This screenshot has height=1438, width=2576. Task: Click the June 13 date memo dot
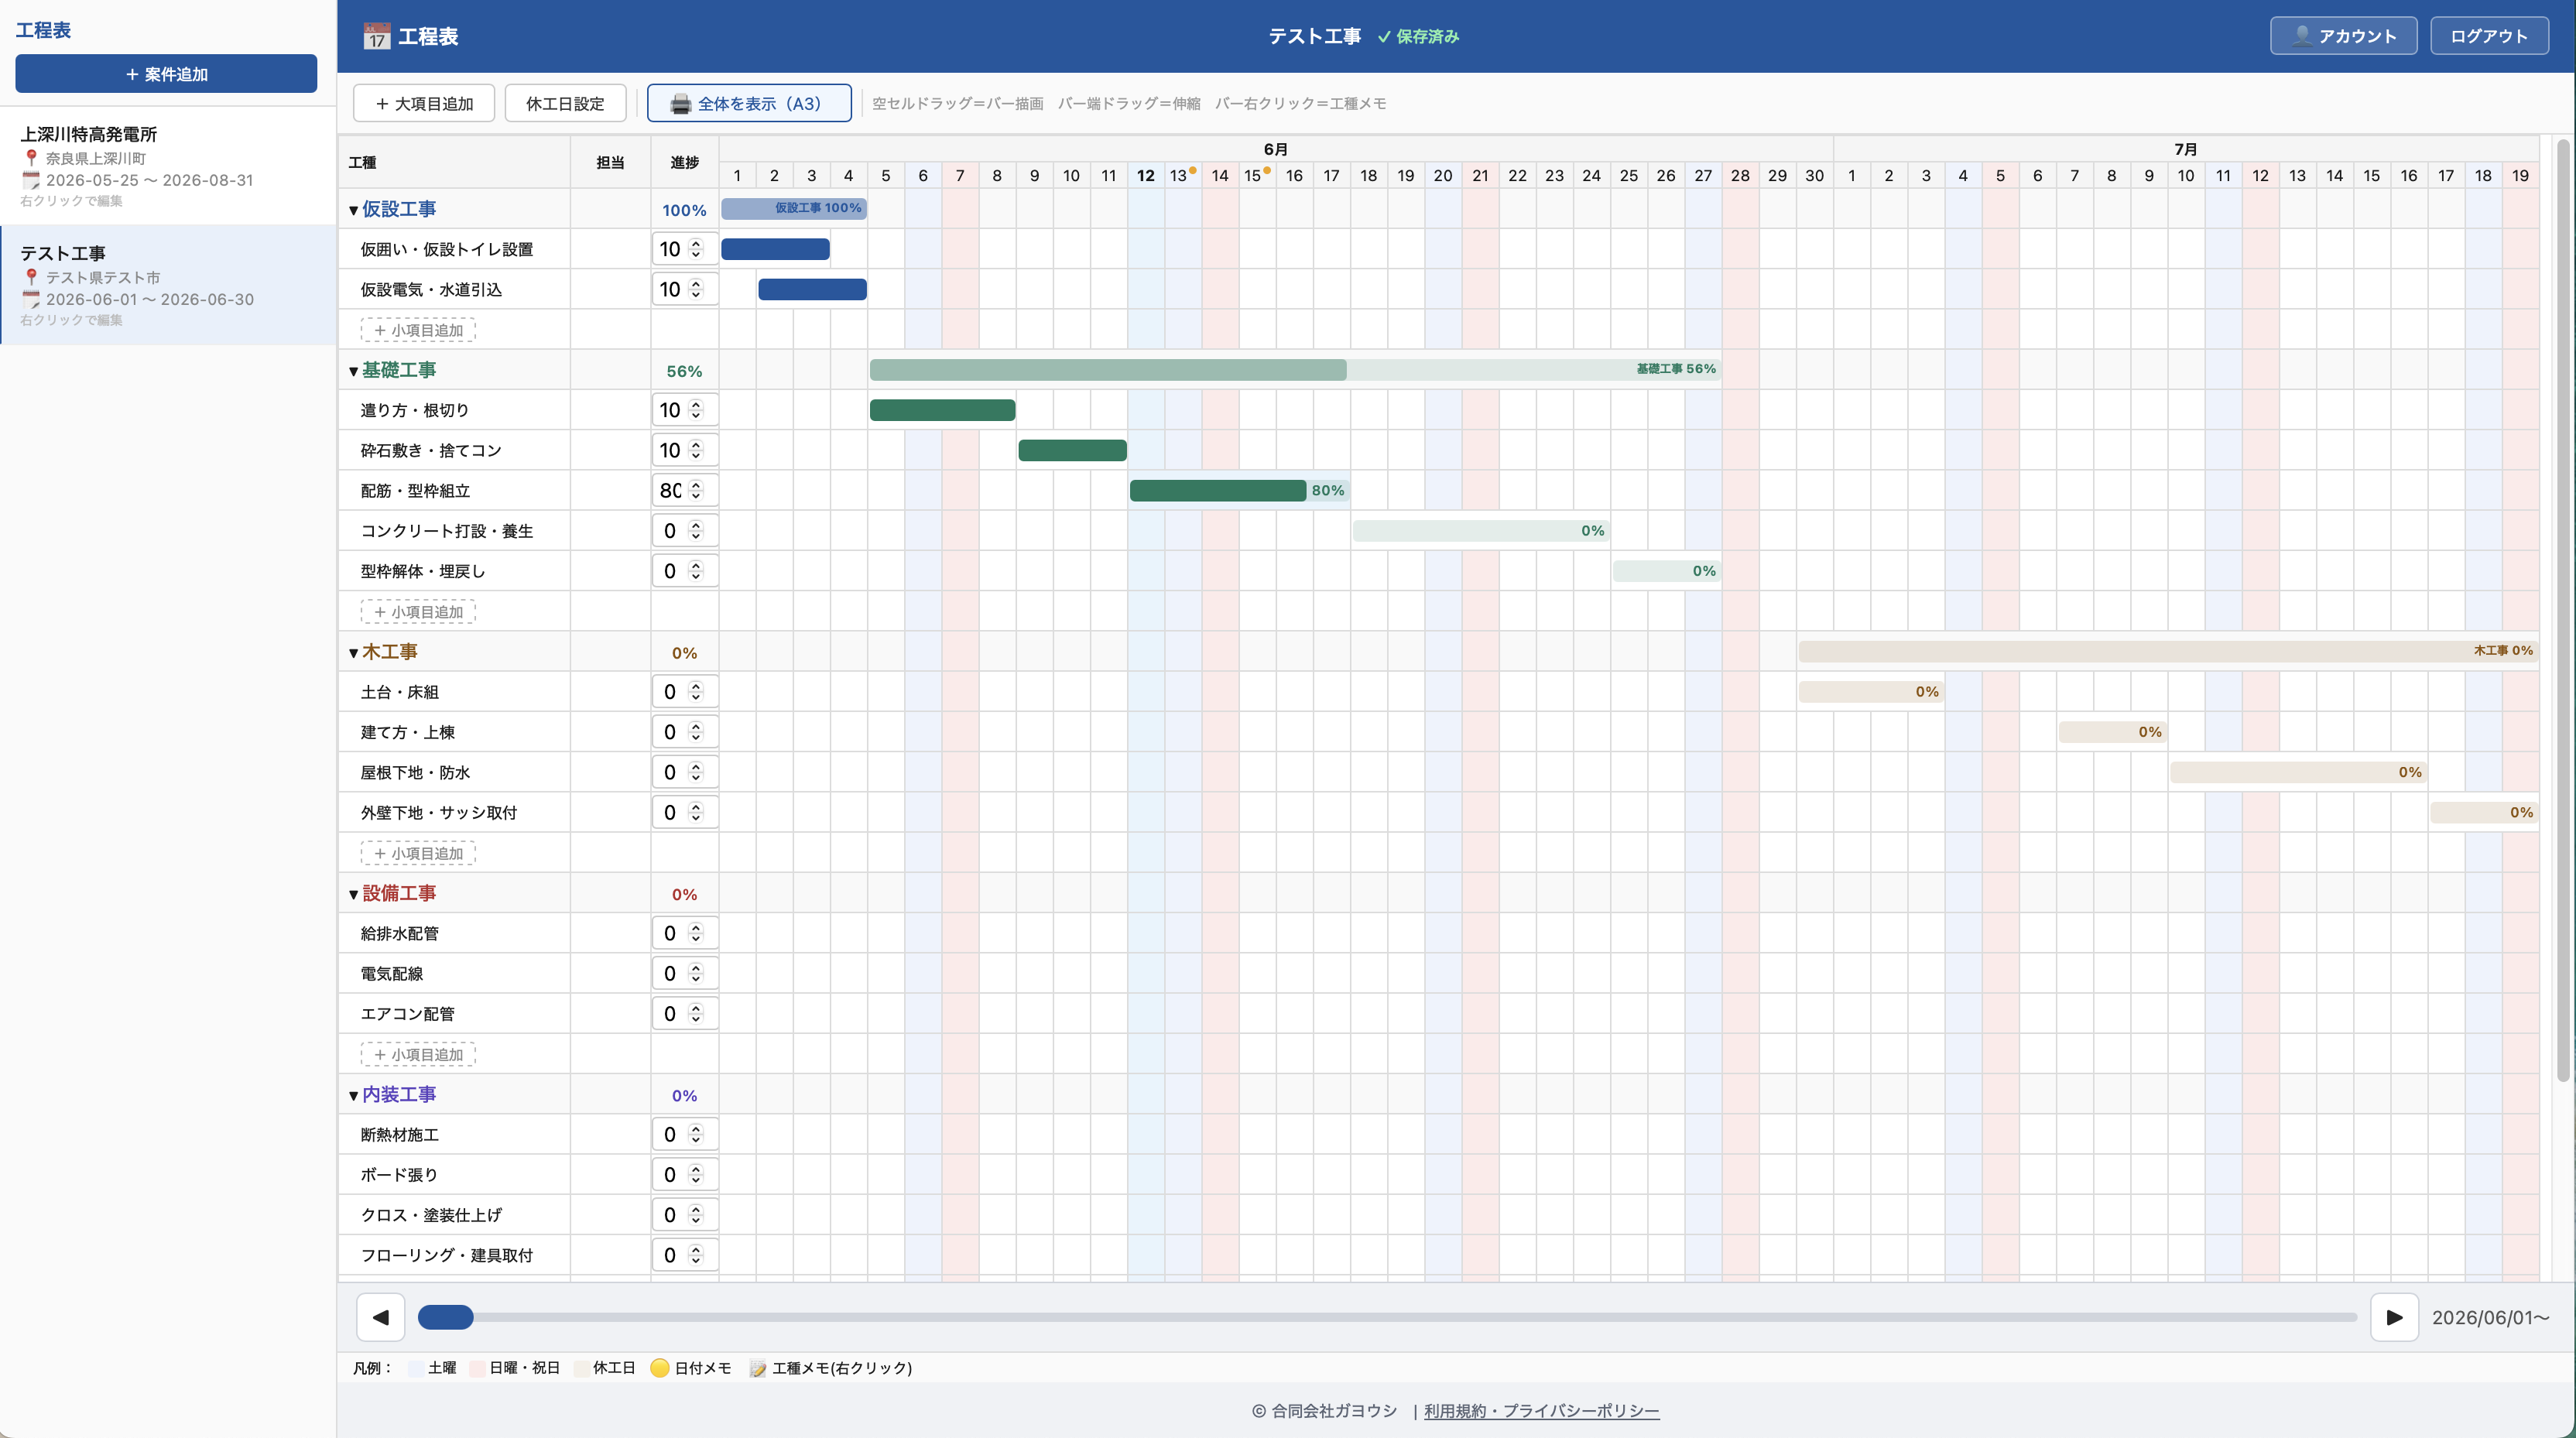click(1193, 170)
